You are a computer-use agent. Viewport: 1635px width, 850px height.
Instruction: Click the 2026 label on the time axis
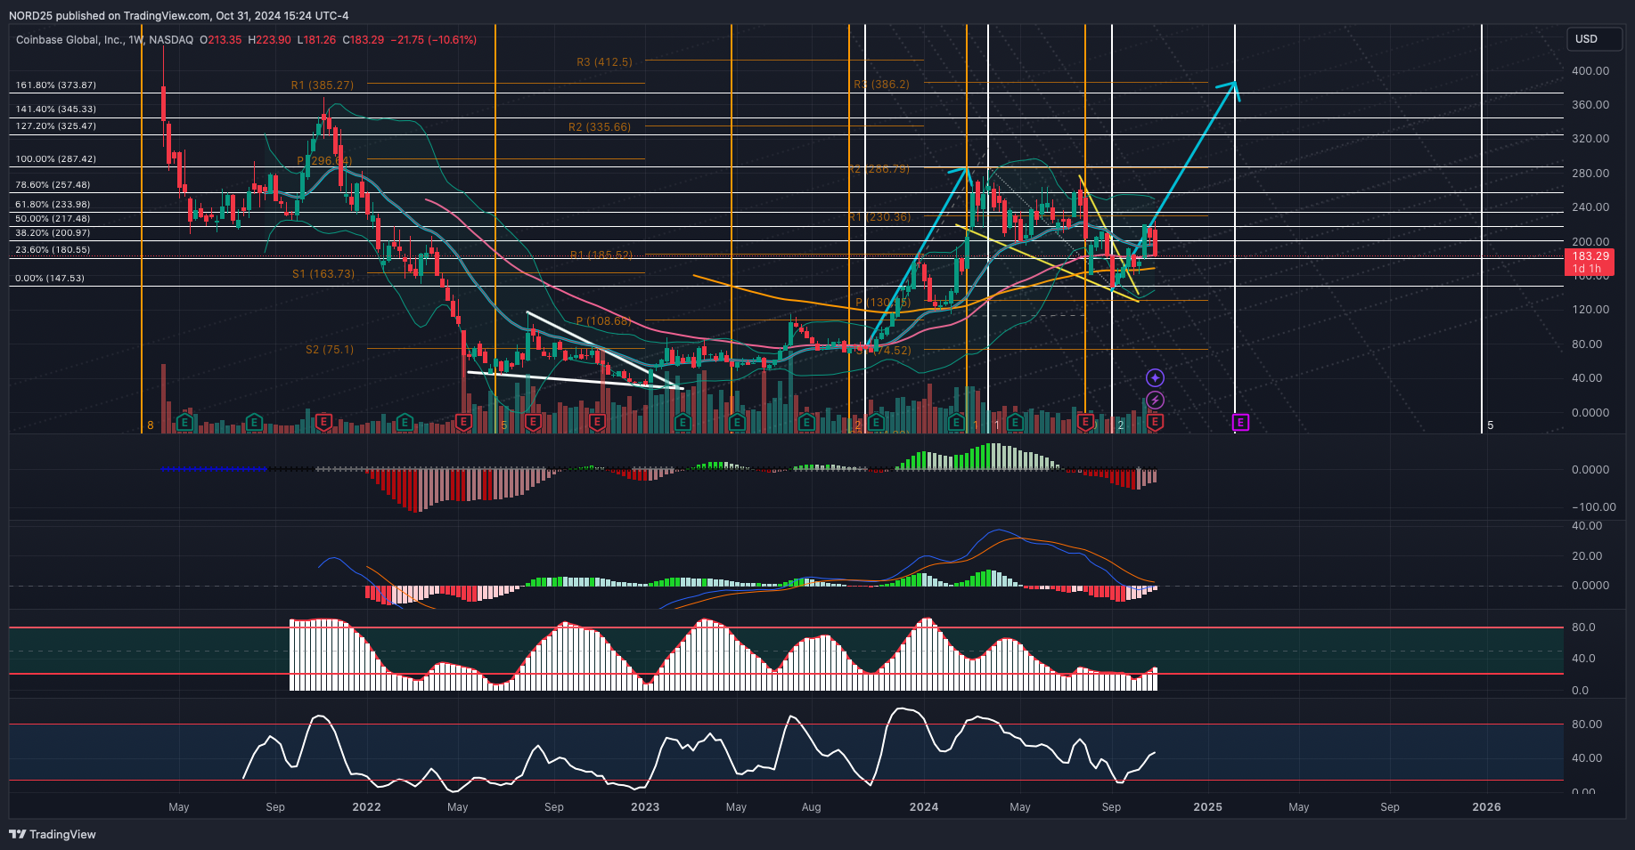click(x=1486, y=807)
